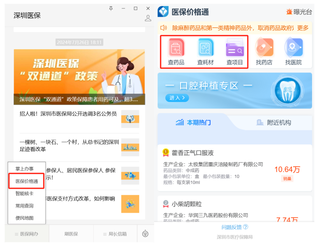Open the 双通道 政策 banner article
Image resolution: width=320 pixels, height=248 pixels.
[x=79, y=77]
